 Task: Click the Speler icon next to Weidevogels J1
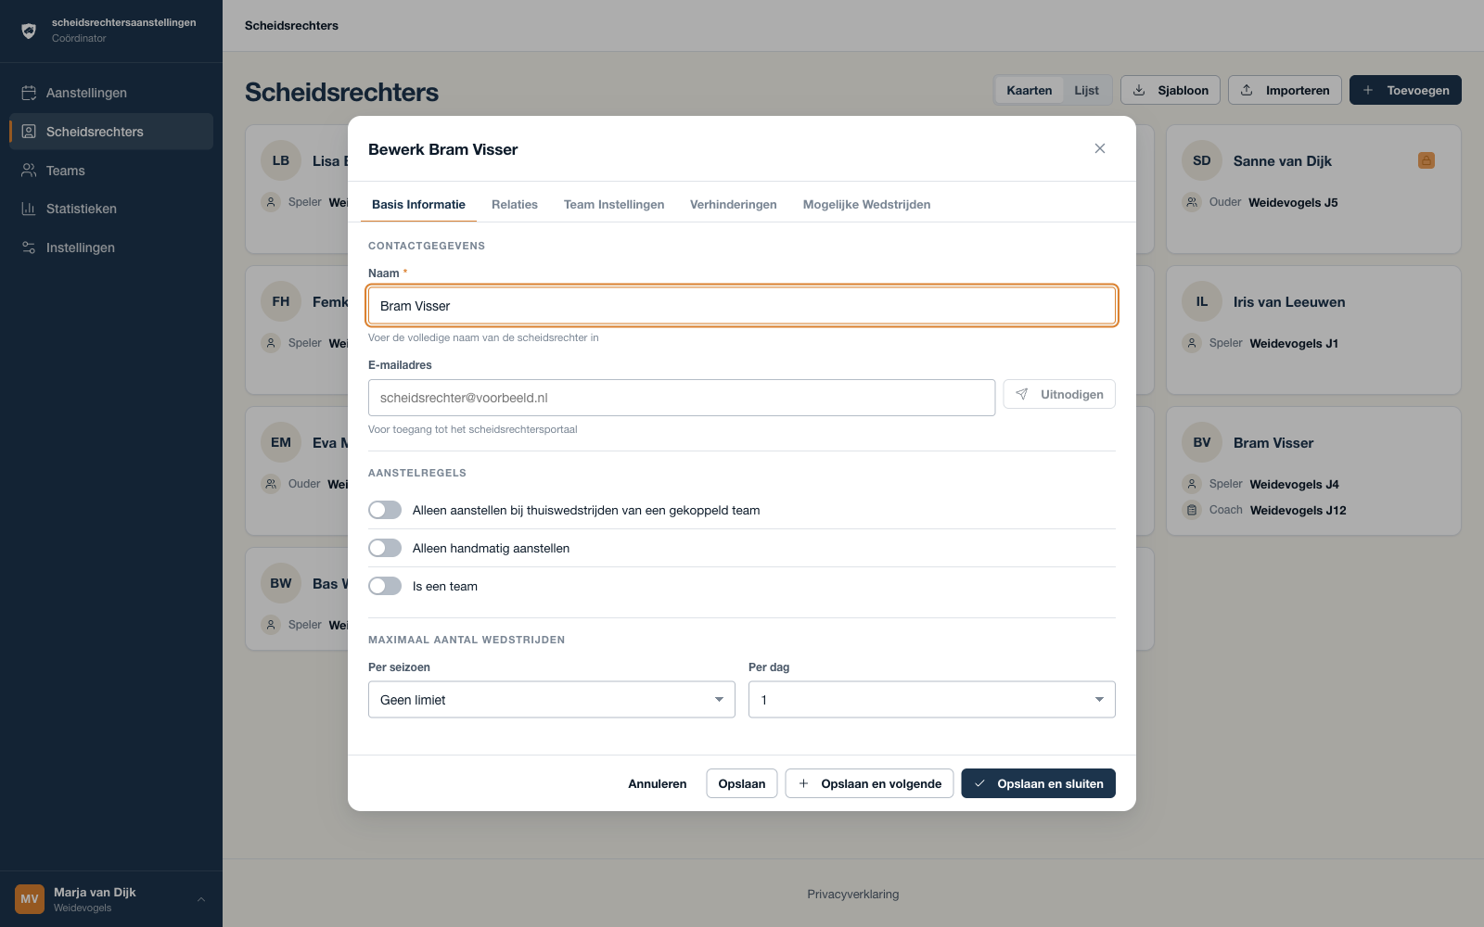(x=1192, y=343)
